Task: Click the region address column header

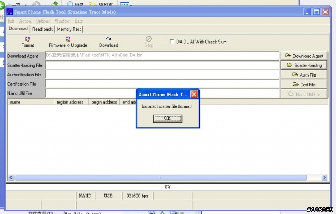Action: (71, 102)
